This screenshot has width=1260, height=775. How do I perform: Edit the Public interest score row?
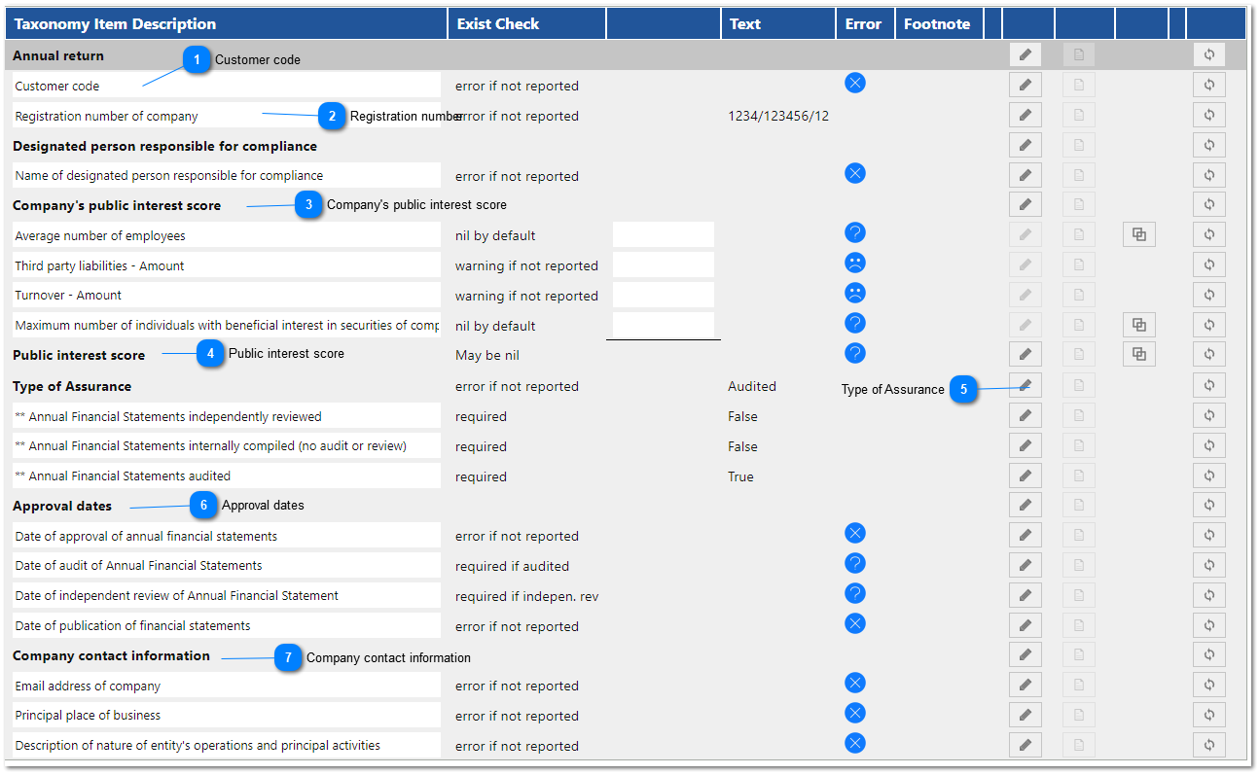(1025, 355)
